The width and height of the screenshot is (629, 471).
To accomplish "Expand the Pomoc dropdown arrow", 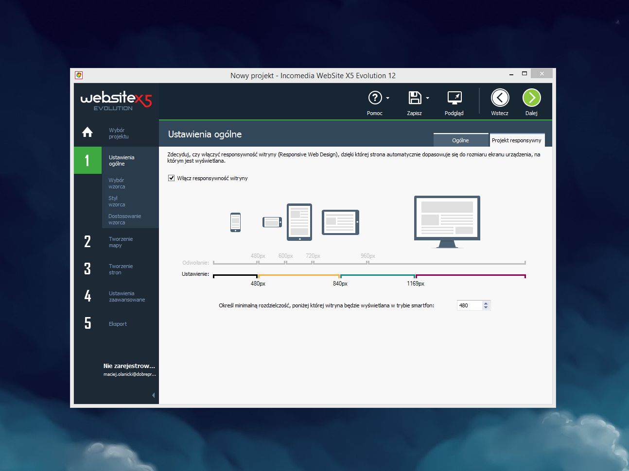I will [387, 98].
